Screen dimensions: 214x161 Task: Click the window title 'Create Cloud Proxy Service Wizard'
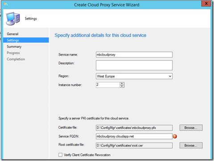coord(107,5)
